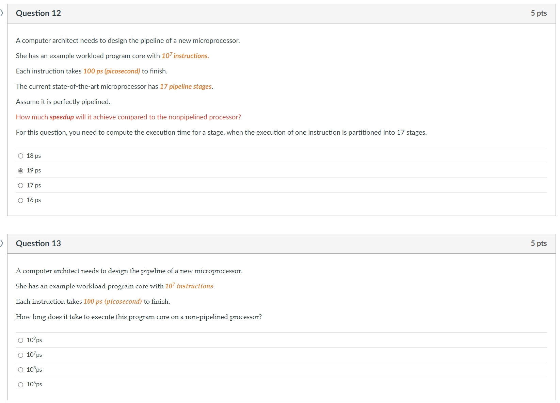Pick the 10⁸ ps radio option

click(21, 370)
